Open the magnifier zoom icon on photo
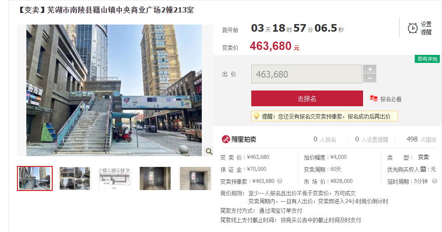 (x=209, y=152)
